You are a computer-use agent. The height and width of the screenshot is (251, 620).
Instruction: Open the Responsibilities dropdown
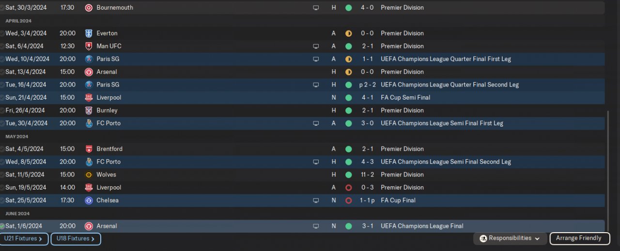(x=510, y=238)
